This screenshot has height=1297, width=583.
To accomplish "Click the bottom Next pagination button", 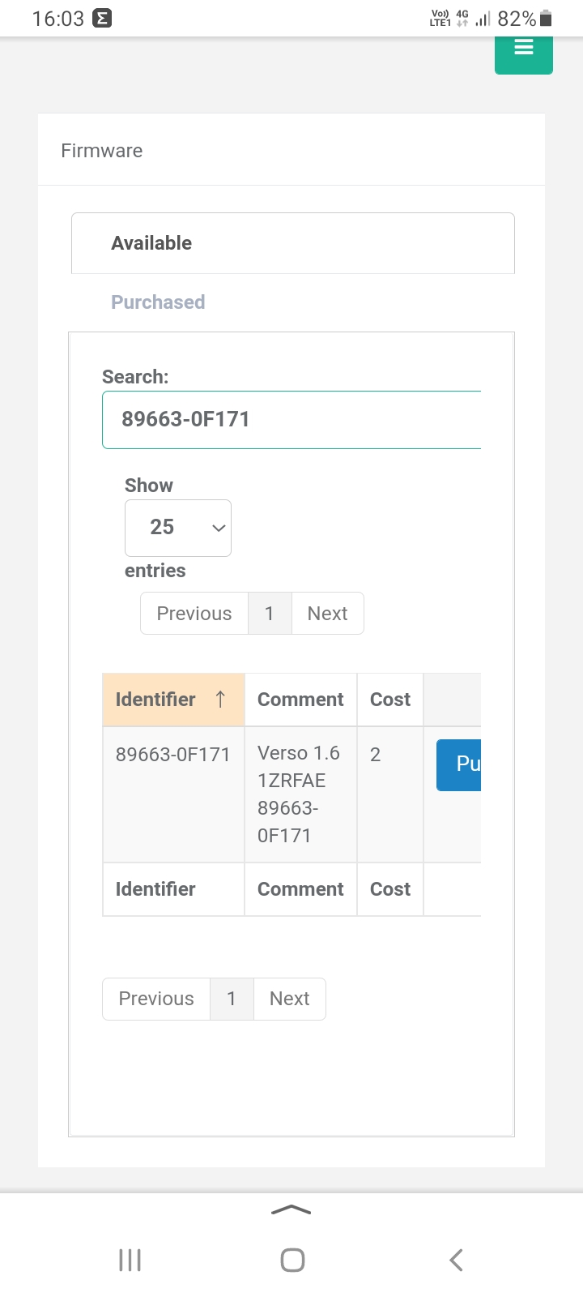I will [x=289, y=999].
